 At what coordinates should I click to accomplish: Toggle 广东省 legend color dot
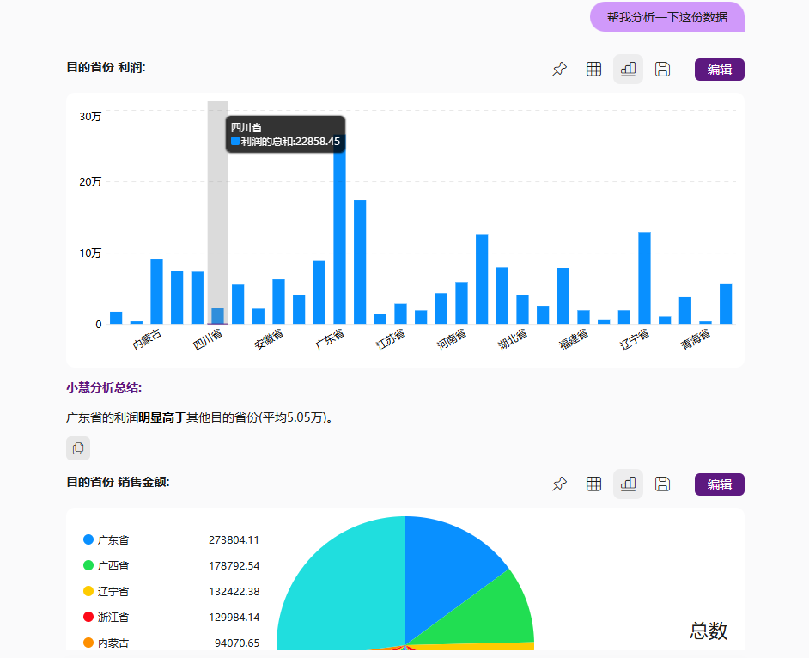click(x=88, y=539)
